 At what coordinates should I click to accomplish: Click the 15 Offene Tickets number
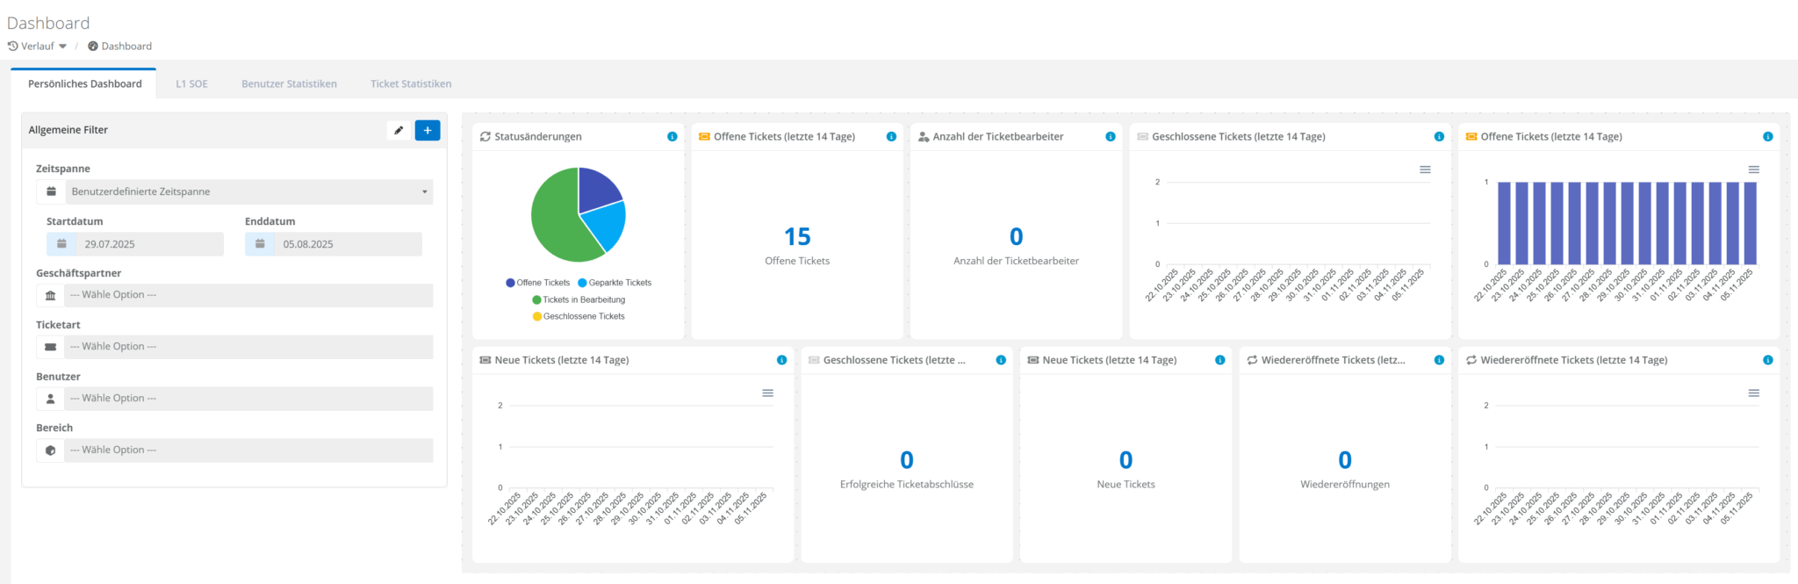[797, 236]
